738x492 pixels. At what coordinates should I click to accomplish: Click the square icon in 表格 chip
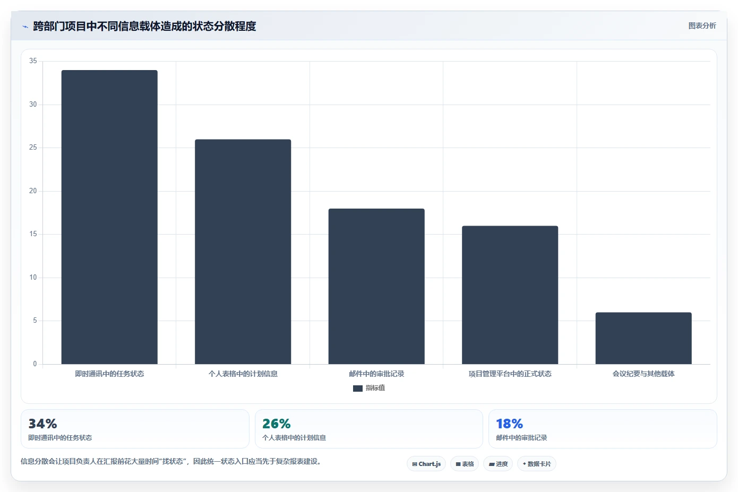(x=458, y=464)
